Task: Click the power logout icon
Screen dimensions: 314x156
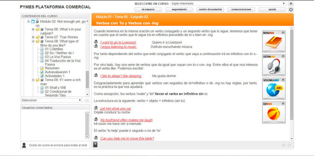Action: click(291, 10)
